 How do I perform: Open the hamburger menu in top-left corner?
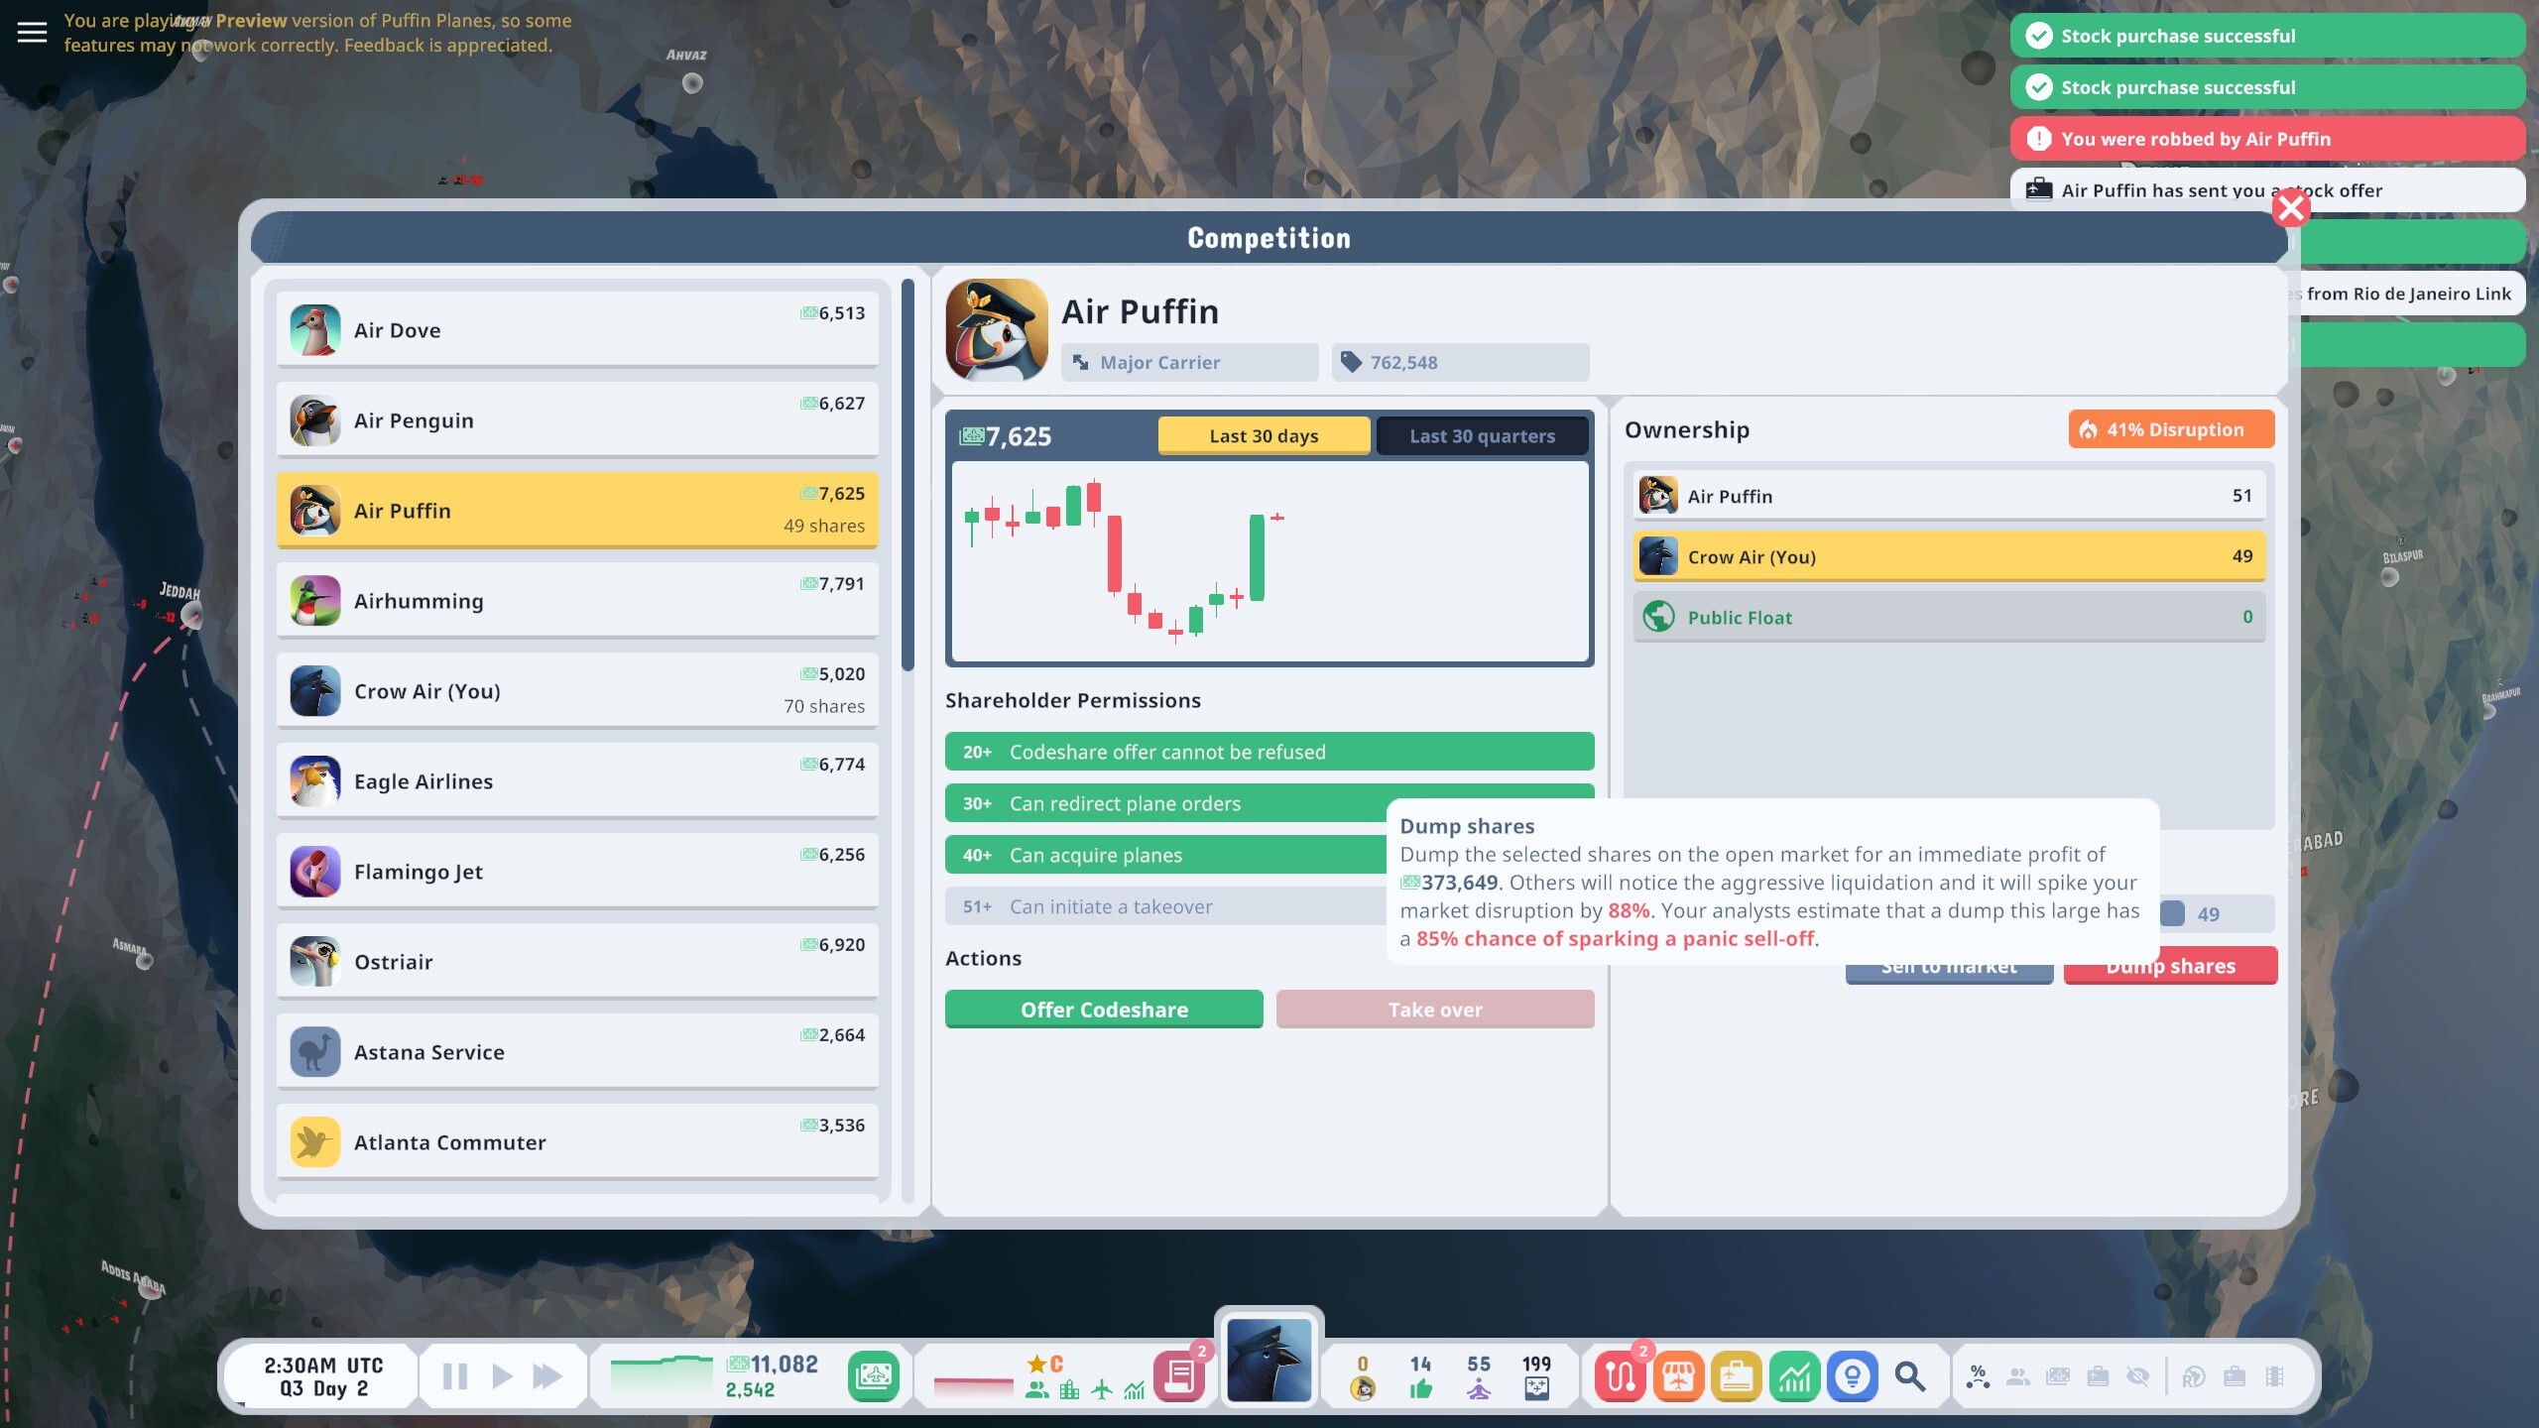tap(33, 31)
